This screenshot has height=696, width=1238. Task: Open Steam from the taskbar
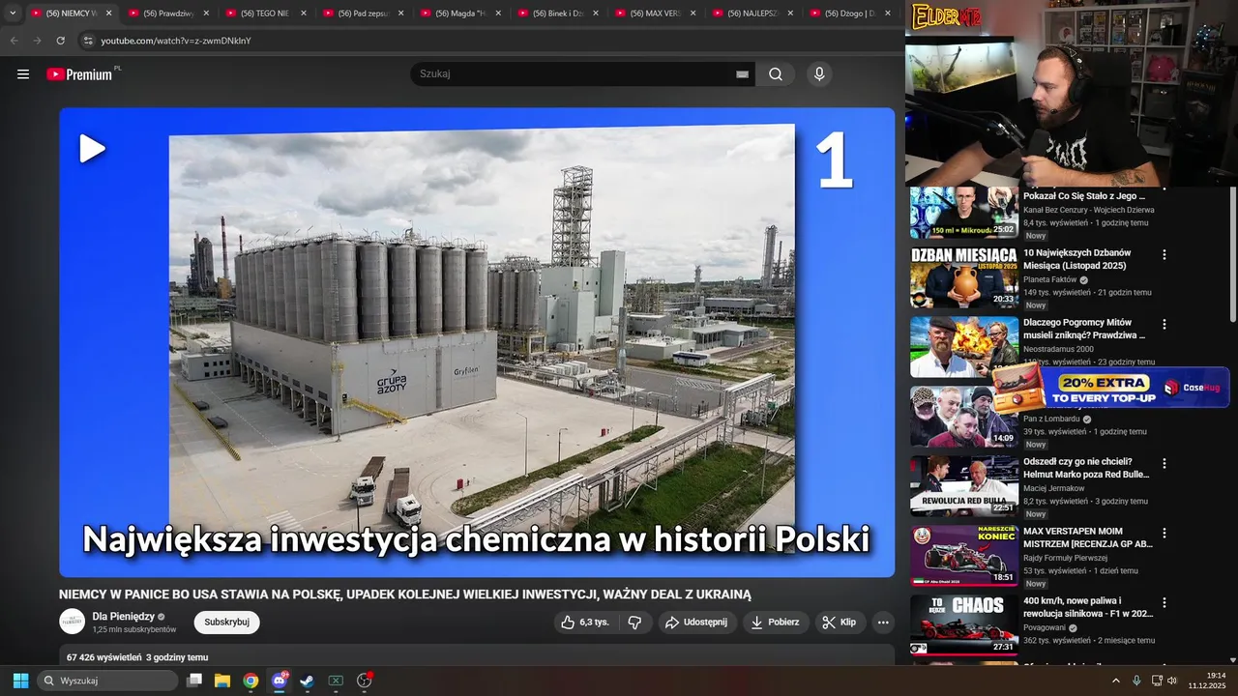click(307, 681)
